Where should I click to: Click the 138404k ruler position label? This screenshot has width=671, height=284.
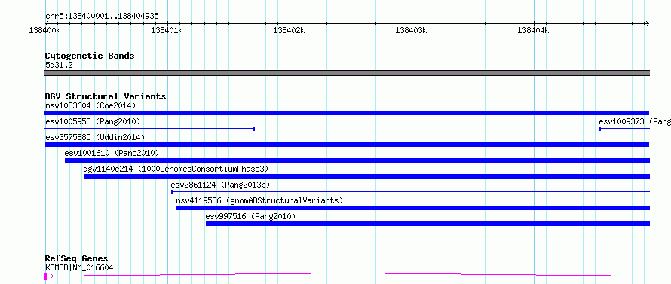click(533, 30)
